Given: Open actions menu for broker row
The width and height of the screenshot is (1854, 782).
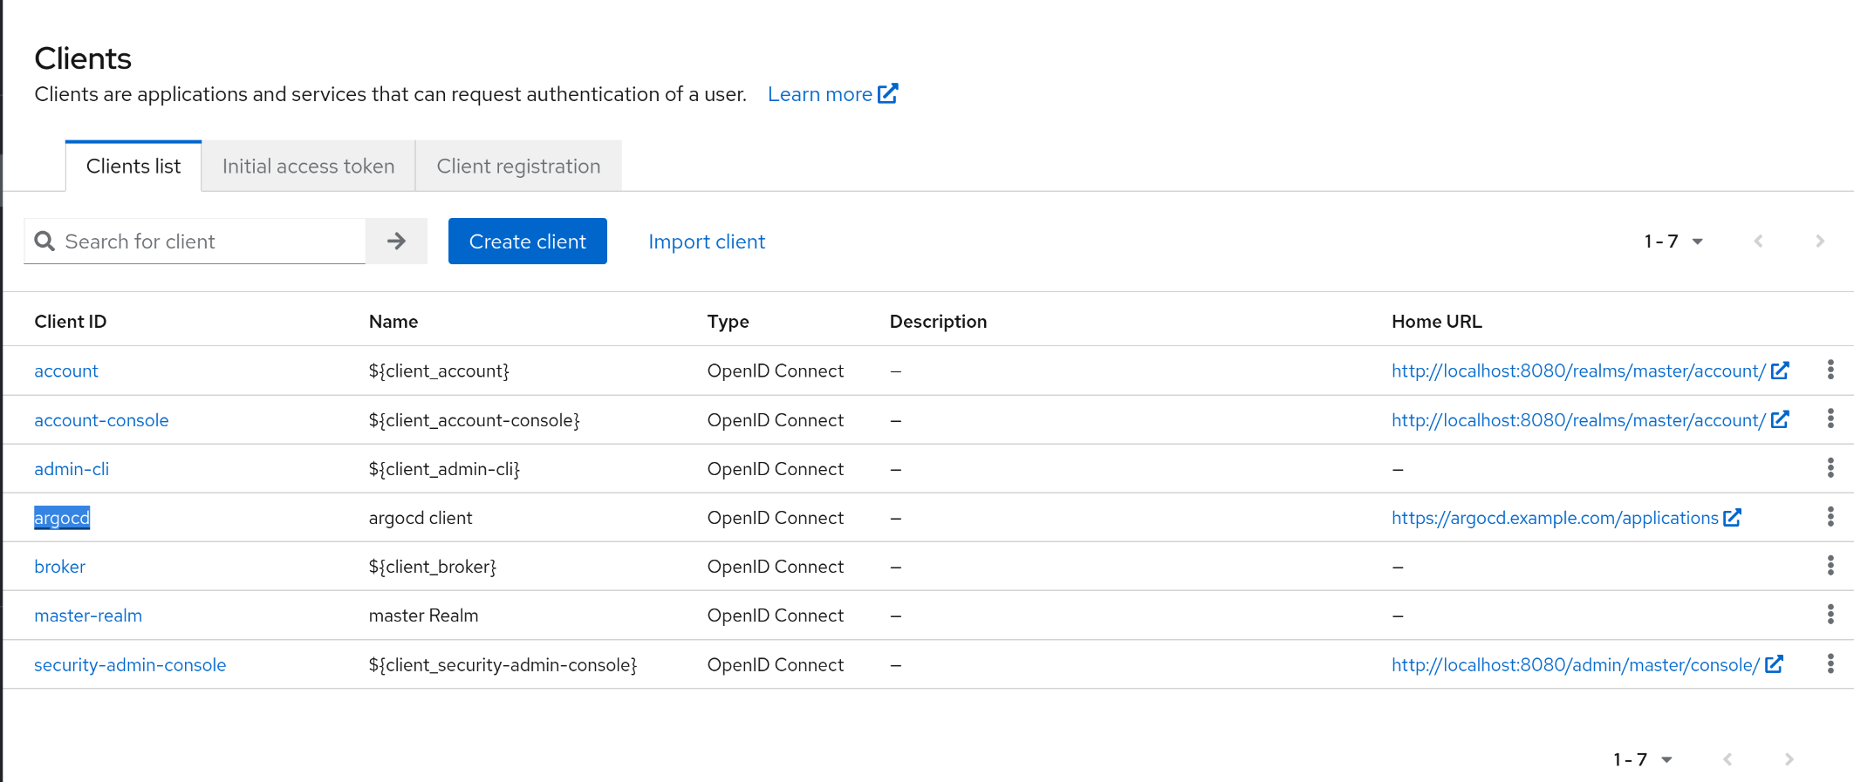Looking at the screenshot, I should pos(1830,567).
